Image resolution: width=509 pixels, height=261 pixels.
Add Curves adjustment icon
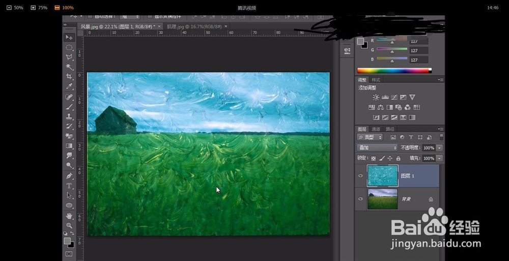394,97
